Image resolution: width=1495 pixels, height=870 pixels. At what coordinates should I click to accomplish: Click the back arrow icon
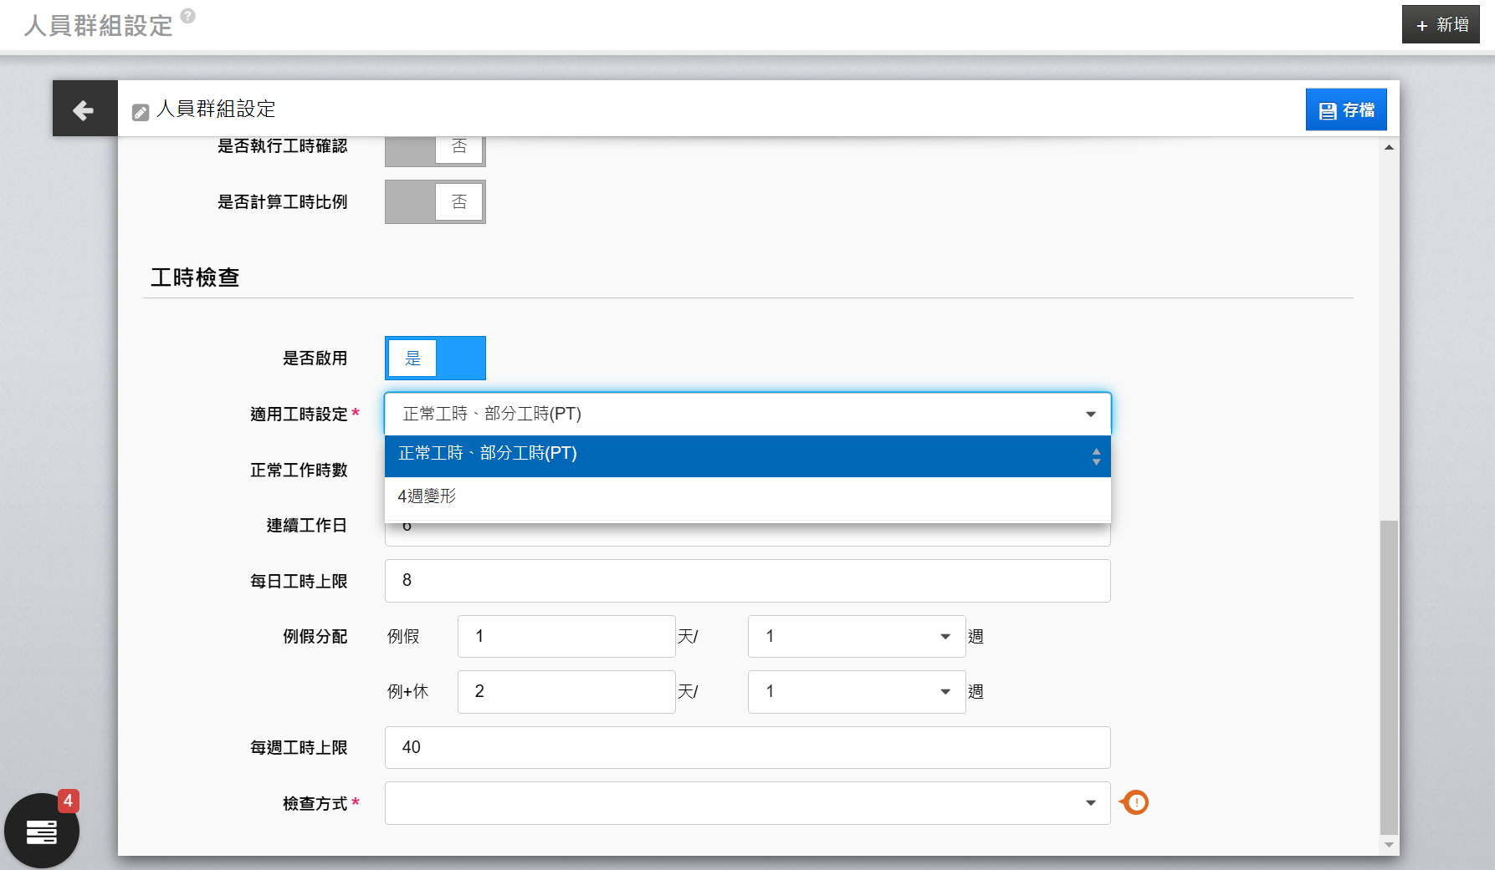click(x=84, y=109)
